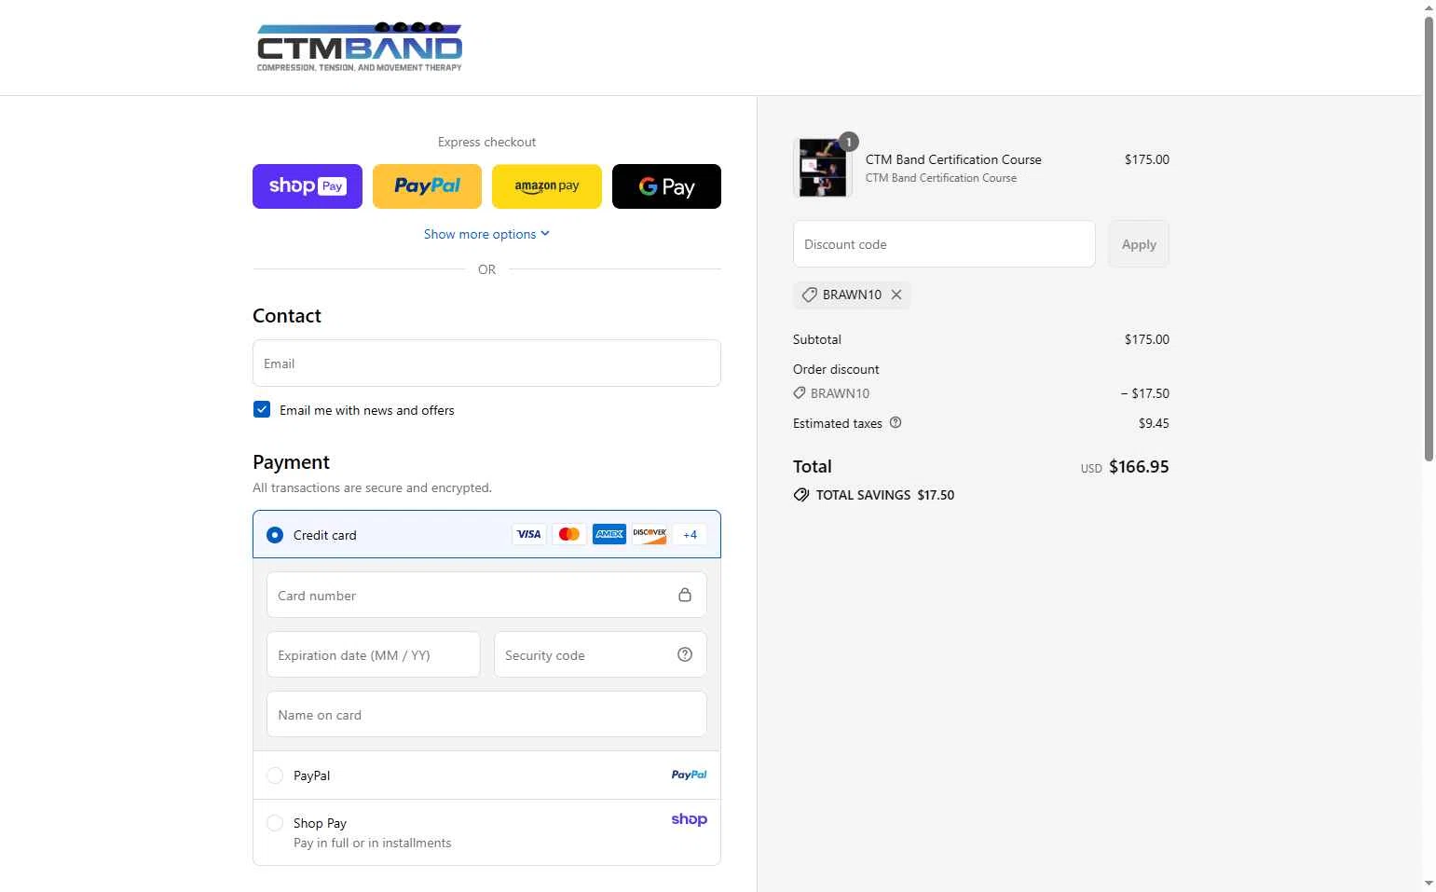Image resolution: width=1436 pixels, height=892 pixels.
Task: Open the Estimated taxes info icon
Action: pos(896,422)
